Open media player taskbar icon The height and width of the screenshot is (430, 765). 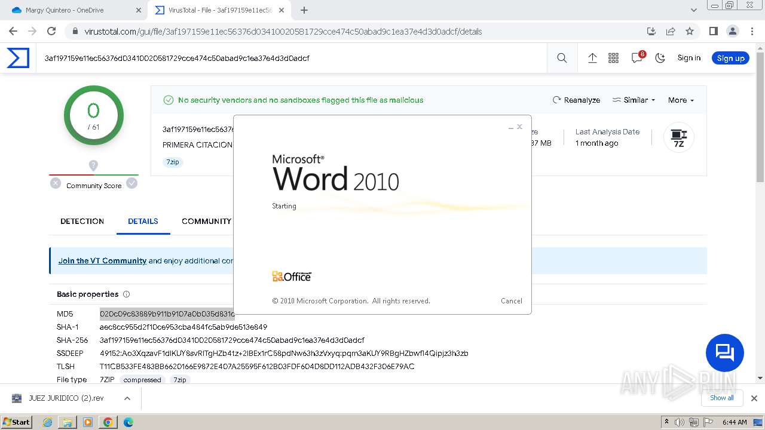[x=88, y=422]
